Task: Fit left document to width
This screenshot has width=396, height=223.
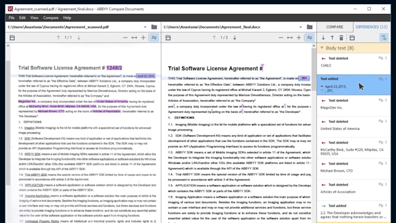Action: click(x=135, y=38)
